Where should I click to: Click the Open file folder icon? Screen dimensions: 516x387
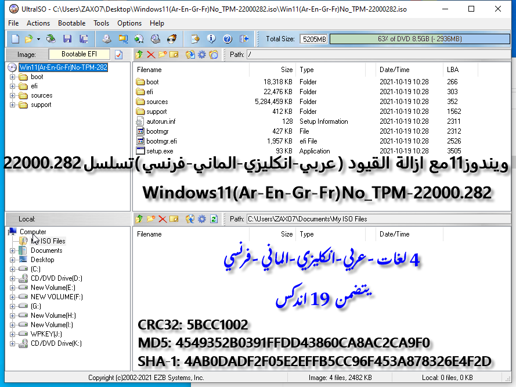[x=29, y=39]
